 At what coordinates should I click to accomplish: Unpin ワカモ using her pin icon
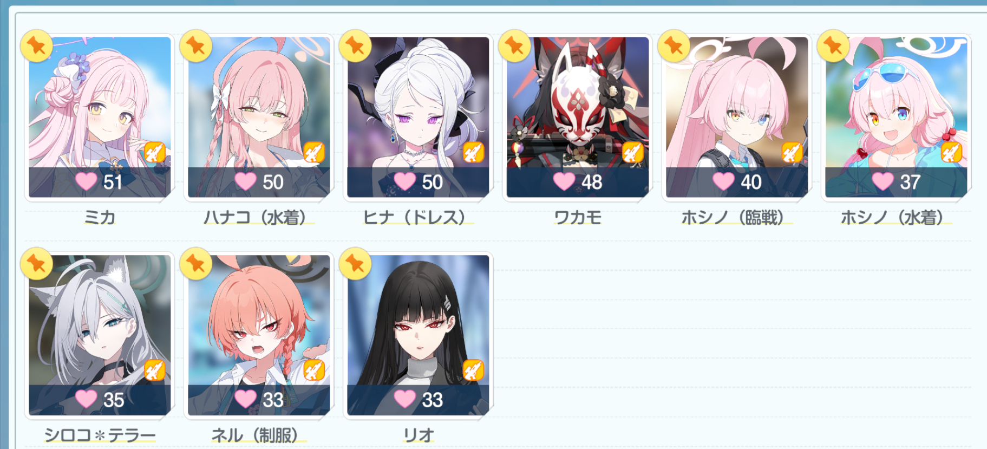click(x=514, y=46)
